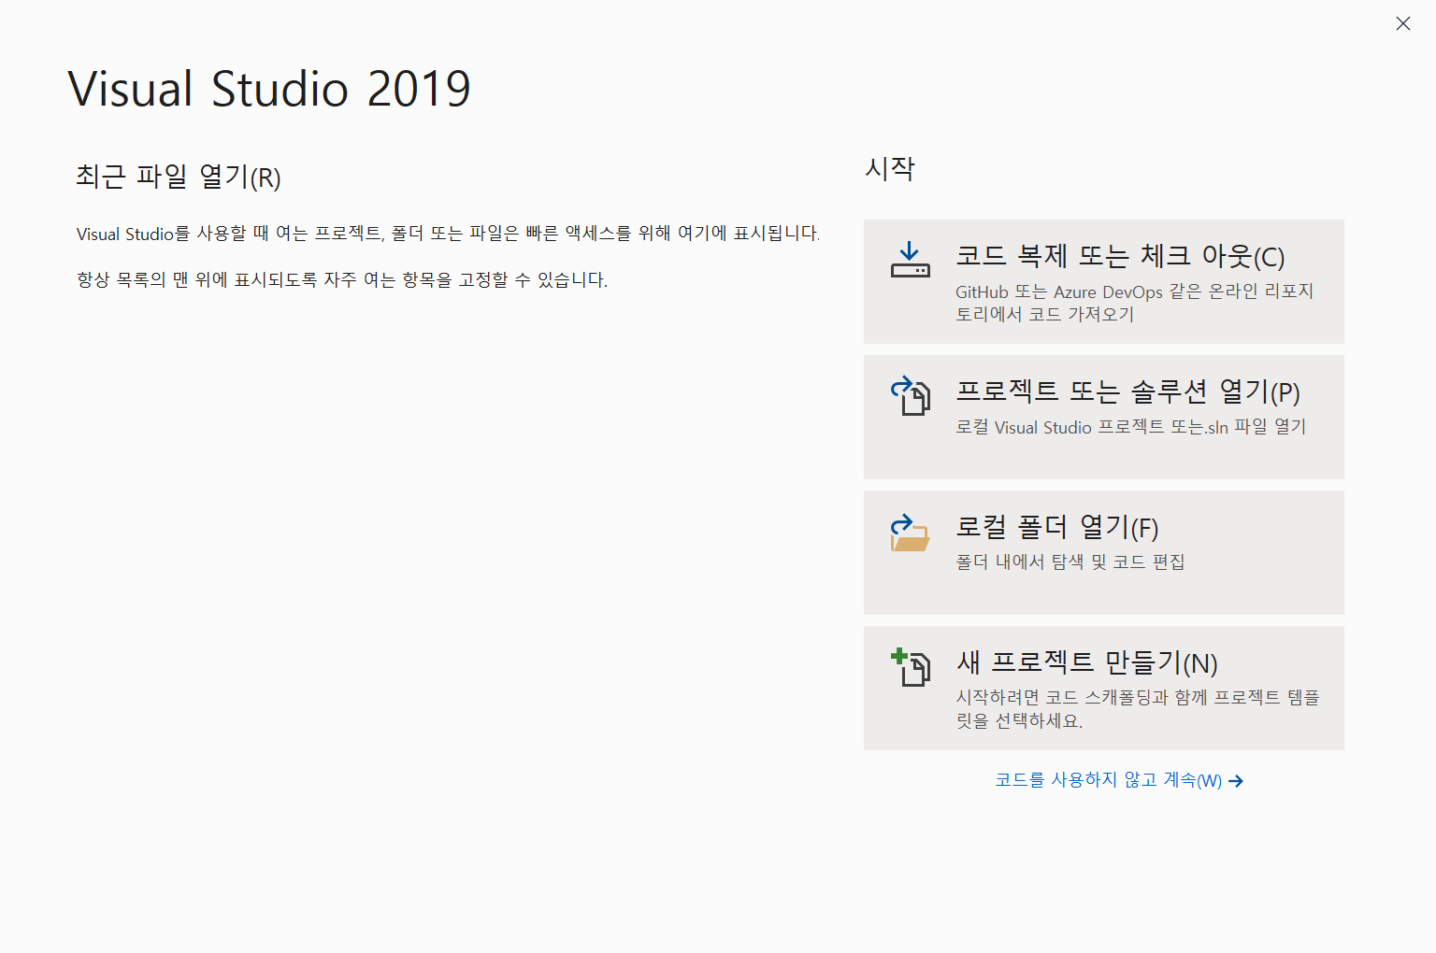Open 코드 복제 또는 체크 아웃(C)
The image size is (1436, 953).
(1104, 281)
